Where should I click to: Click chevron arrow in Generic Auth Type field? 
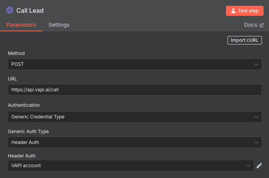(x=256, y=142)
